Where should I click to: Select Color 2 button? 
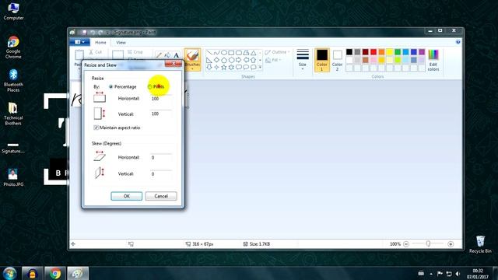coord(337,60)
